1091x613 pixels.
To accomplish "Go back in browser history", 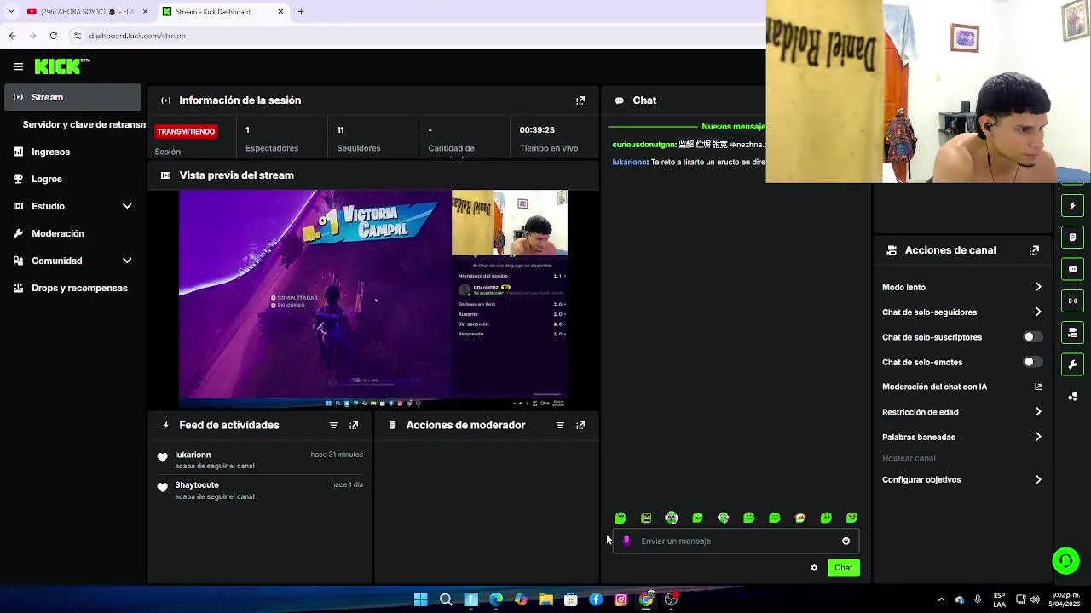I will click(x=12, y=36).
